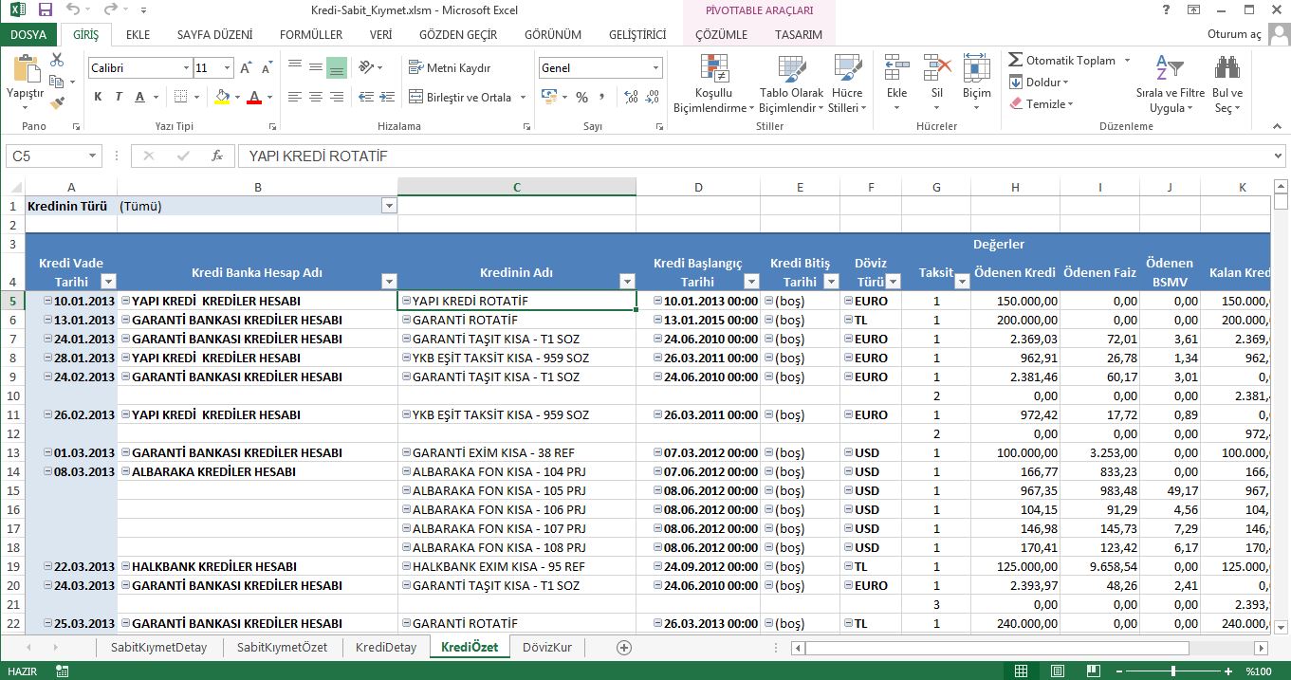Toggle underline (A) formatting
1291x680 pixels.
139,97
